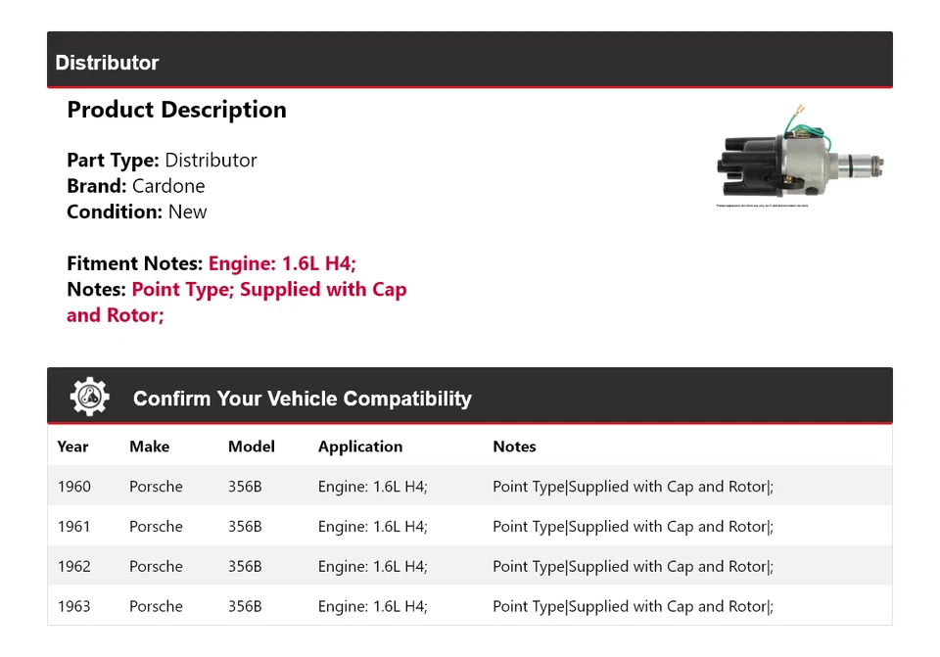The width and height of the screenshot is (940, 657).
Task: Click 356B model in the 1960 row
Action: [x=245, y=487]
